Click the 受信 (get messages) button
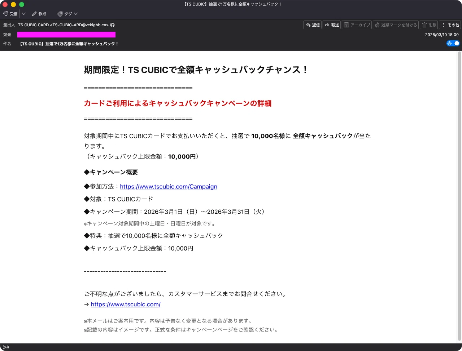462x351 pixels. coord(10,14)
